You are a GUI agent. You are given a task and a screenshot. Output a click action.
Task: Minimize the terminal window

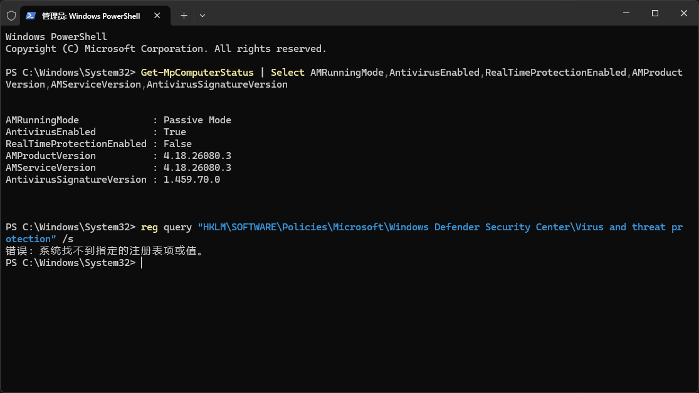[626, 13]
